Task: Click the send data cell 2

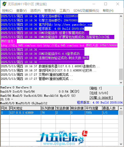Action: pos(63,113)
